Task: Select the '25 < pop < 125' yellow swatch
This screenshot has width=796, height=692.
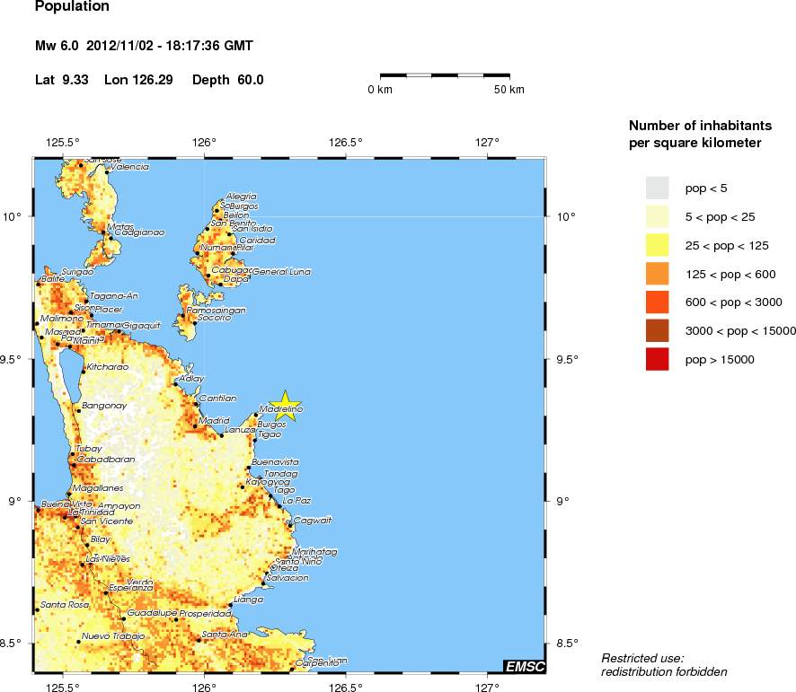Action: point(658,245)
